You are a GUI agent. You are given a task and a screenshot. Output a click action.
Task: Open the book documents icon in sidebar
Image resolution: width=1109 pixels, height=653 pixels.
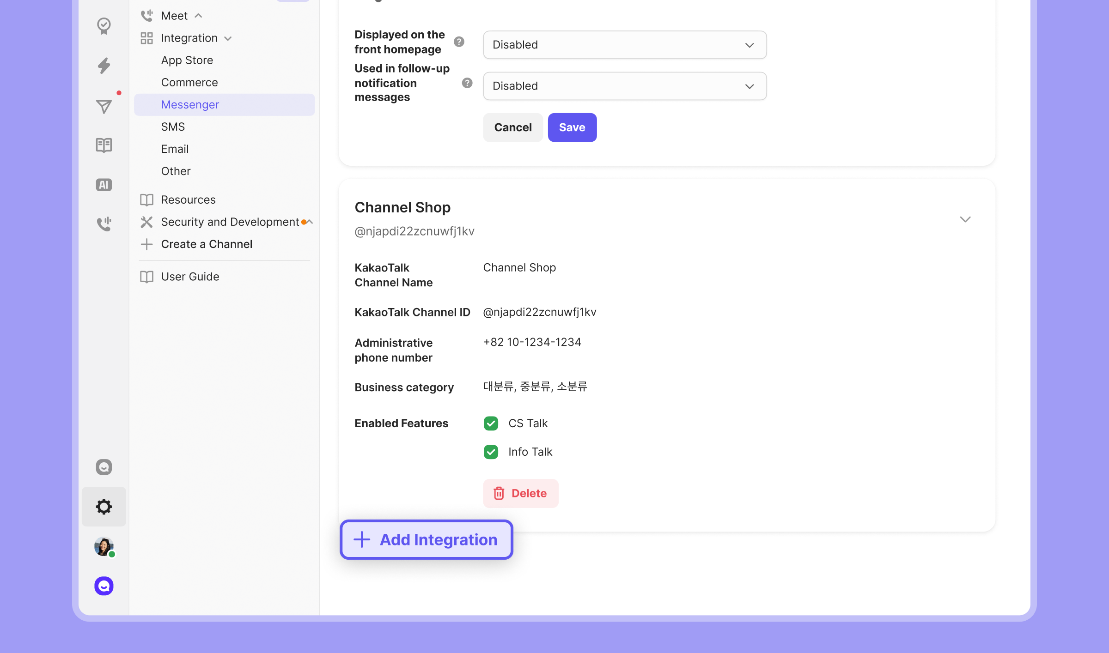(x=104, y=145)
